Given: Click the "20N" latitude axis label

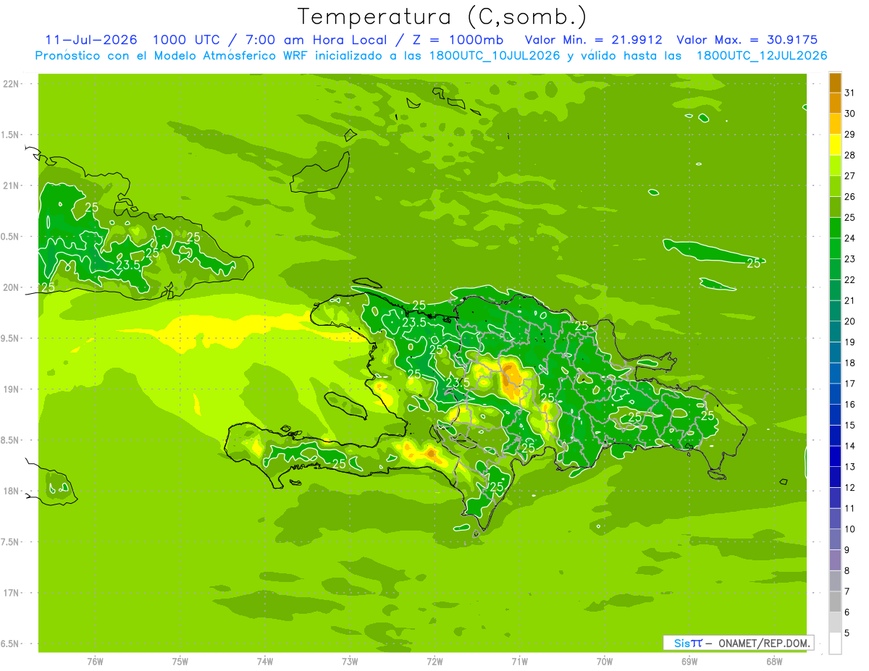Looking at the screenshot, I should [x=12, y=287].
